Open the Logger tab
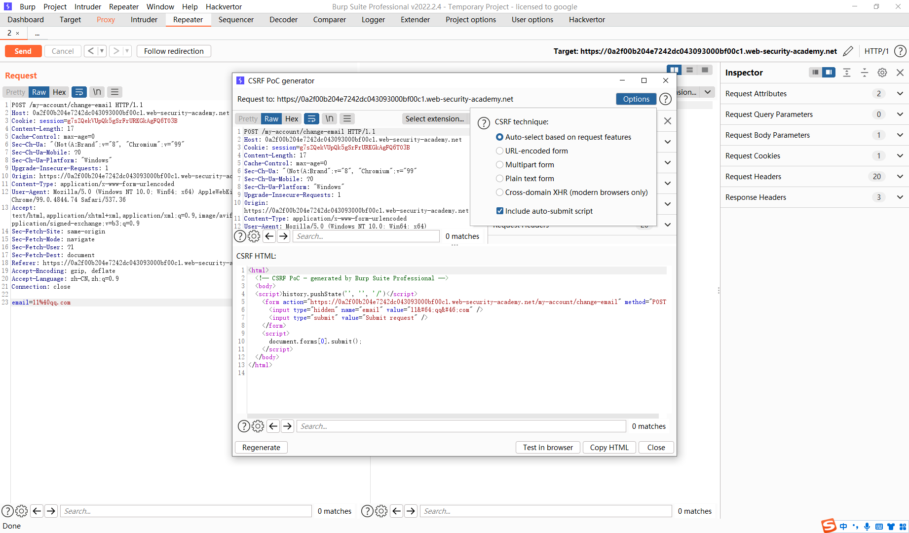Image resolution: width=909 pixels, height=533 pixels. [x=373, y=20]
